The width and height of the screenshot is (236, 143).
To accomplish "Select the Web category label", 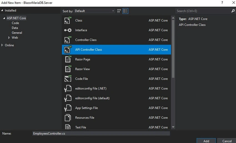I will (x=15, y=37).
